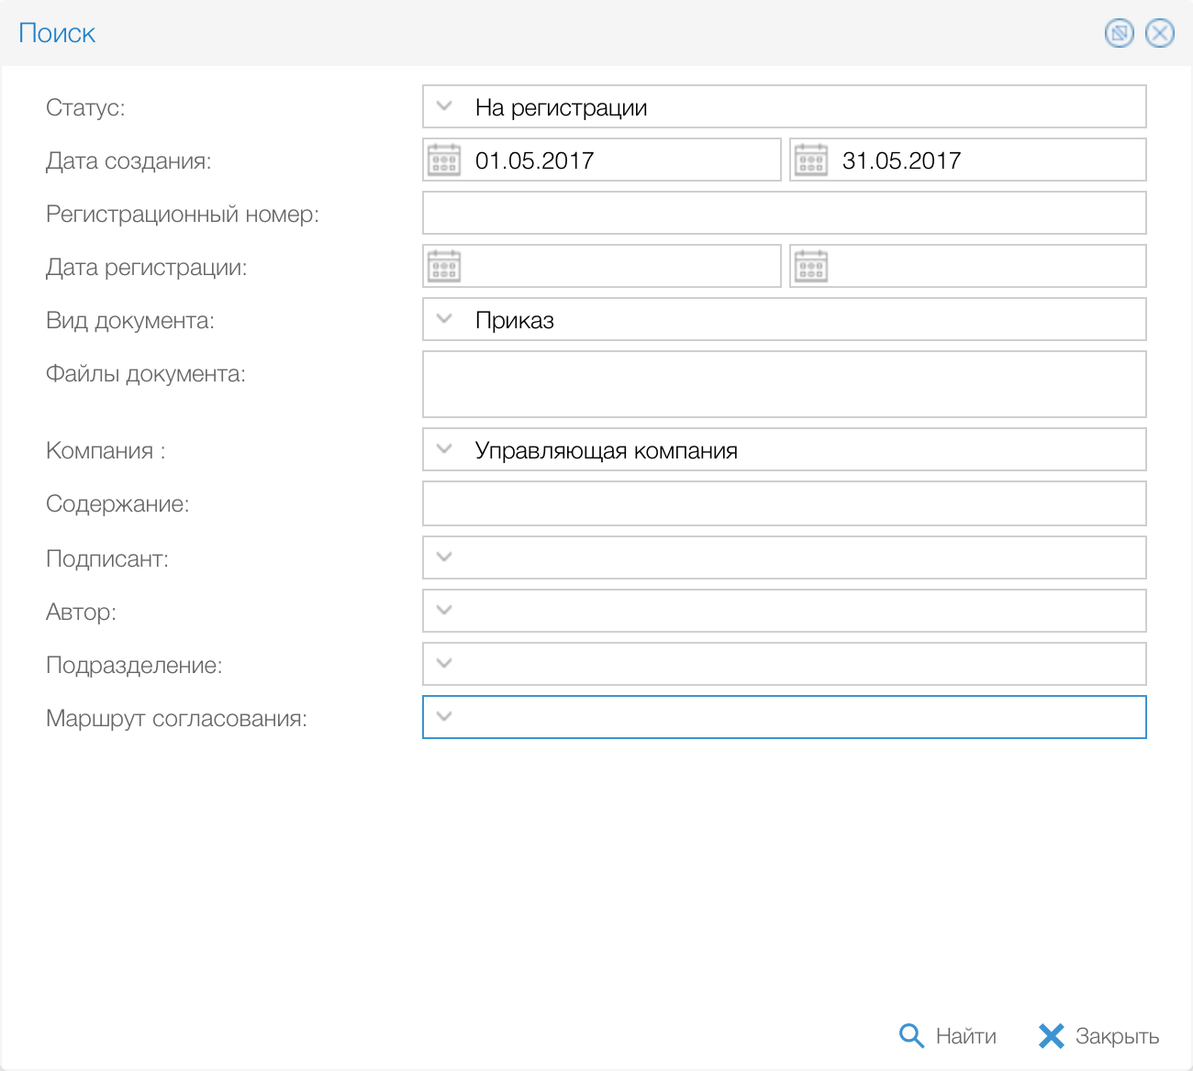Image resolution: width=1193 pixels, height=1071 pixels.
Task: Expand the Подразделение dropdown
Action: click(x=445, y=664)
